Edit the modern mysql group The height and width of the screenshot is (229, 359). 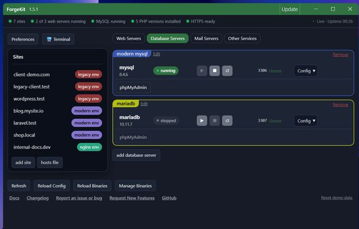(x=157, y=54)
